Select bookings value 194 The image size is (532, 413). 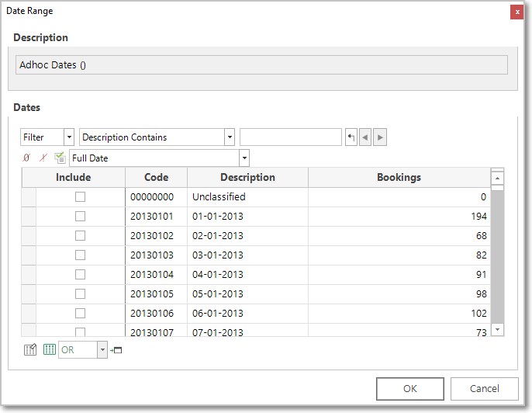pyautogui.click(x=399, y=217)
